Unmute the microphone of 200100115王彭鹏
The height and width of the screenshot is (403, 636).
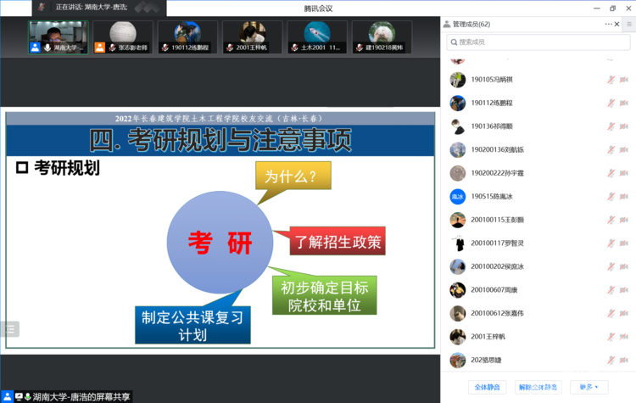click(611, 220)
